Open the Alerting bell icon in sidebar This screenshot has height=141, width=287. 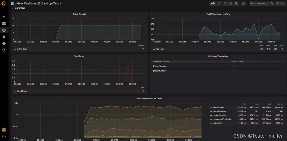click(4, 37)
